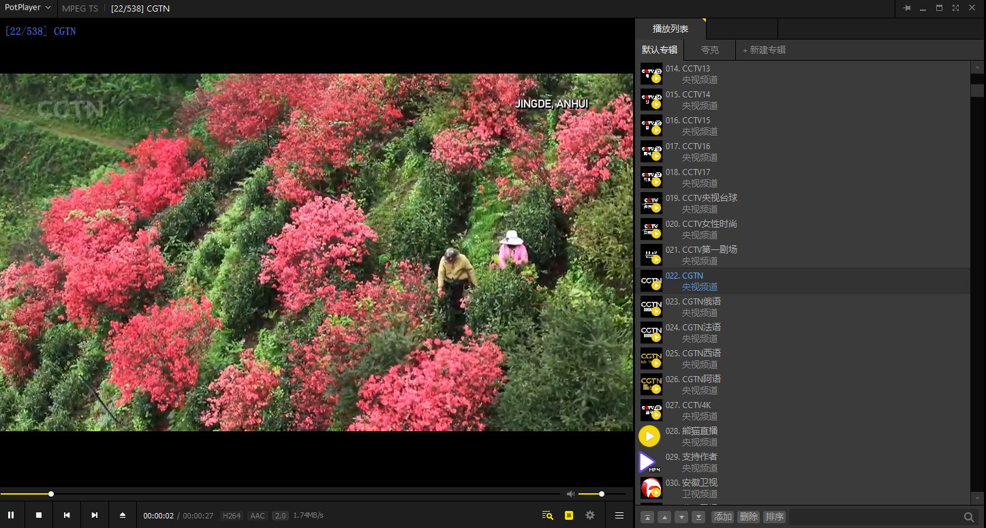Screen dimensions: 986x528
Task: Select playlist item 028. 熊猫直播
Action: 803,437
